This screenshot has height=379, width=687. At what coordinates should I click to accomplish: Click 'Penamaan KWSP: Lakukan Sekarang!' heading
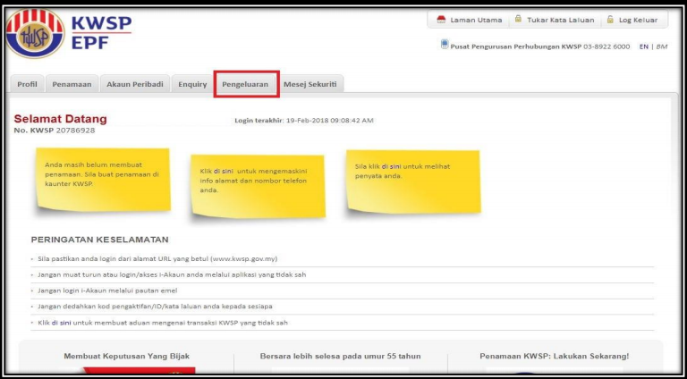coord(555,357)
